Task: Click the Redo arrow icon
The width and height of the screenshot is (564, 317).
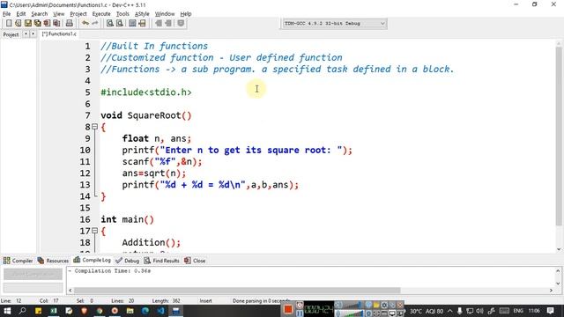Action: [x=95, y=23]
